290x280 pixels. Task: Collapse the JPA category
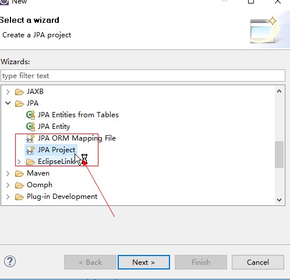[x=8, y=103]
